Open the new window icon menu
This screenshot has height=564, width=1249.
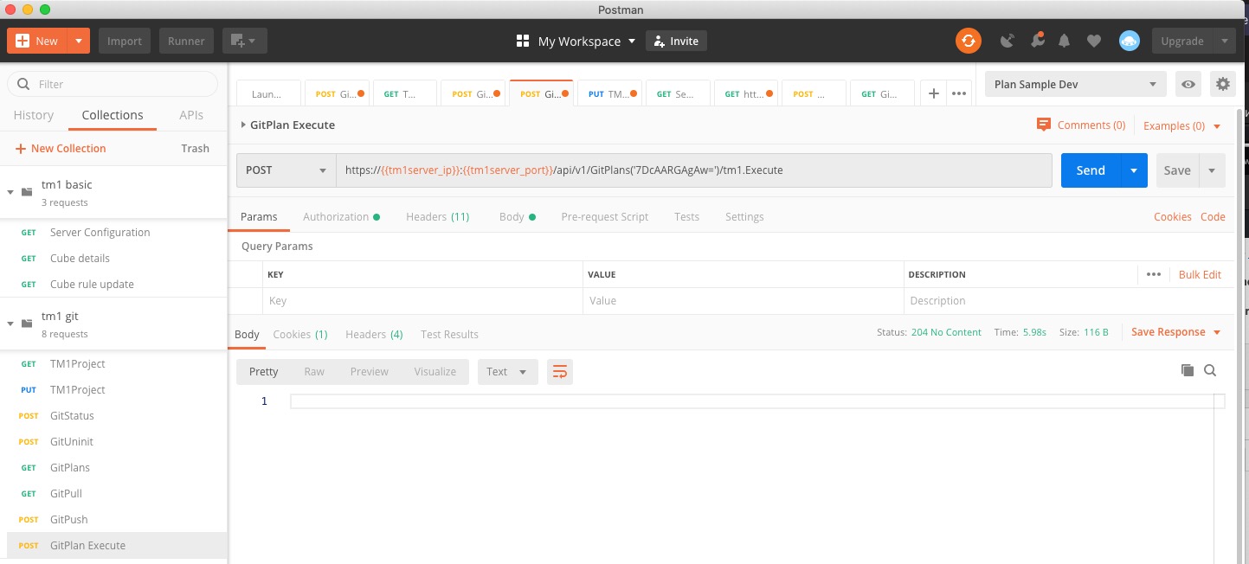pyautogui.click(x=244, y=41)
